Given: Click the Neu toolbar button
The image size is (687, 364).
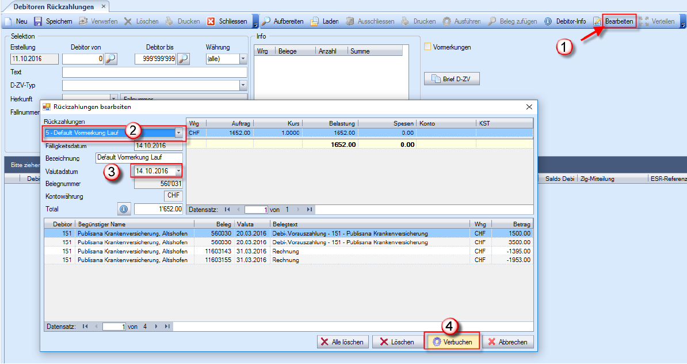Looking at the screenshot, I should click(x=16, y=21).
